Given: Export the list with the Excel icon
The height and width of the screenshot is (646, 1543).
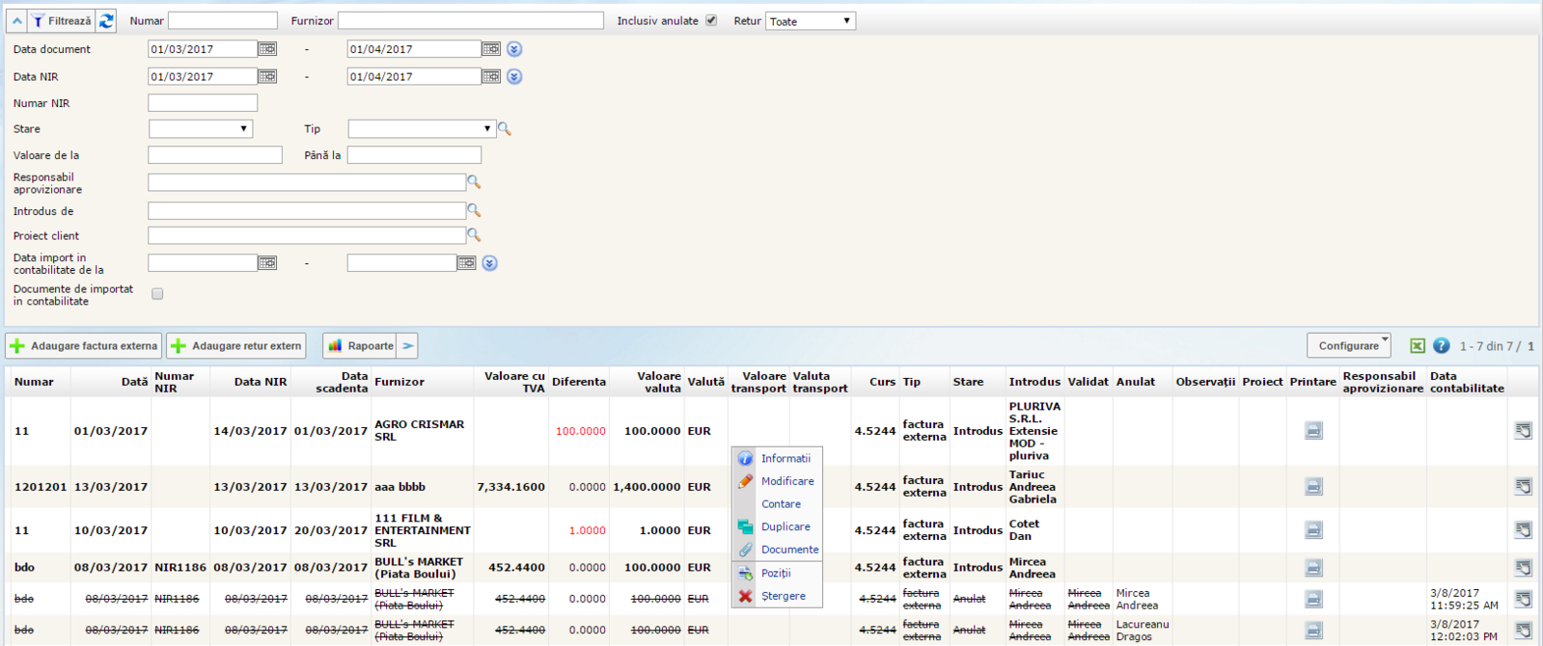Looking at the screenshot, I should pos(1417,346).
